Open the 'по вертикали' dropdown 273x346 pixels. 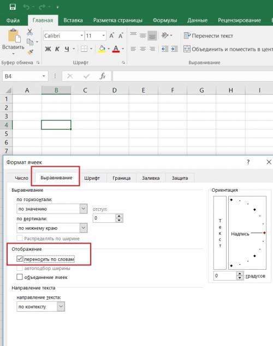[52, 228]
